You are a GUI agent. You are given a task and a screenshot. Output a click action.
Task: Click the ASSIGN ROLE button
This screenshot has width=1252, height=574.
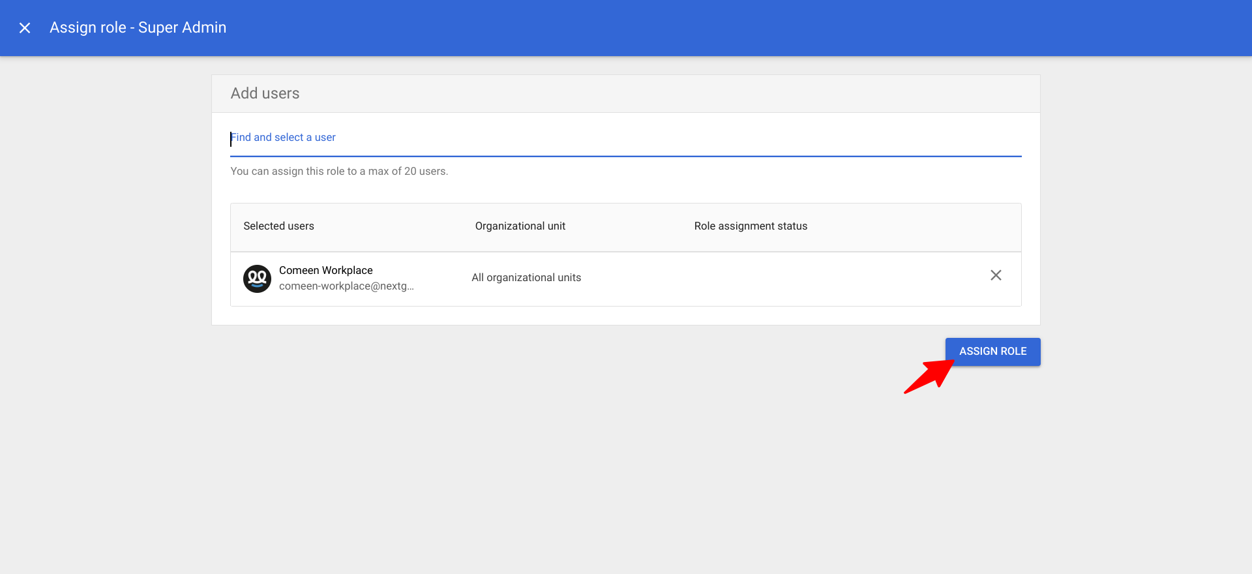[992, 352]
